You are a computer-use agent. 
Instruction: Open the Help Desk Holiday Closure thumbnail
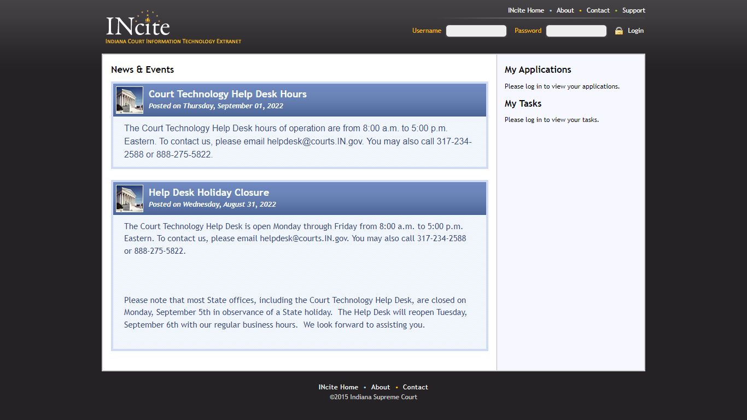130,199
